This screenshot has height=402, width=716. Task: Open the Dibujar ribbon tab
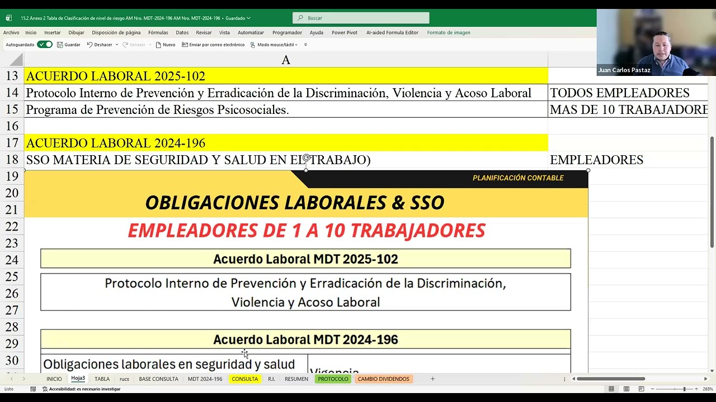pos(76,32)
